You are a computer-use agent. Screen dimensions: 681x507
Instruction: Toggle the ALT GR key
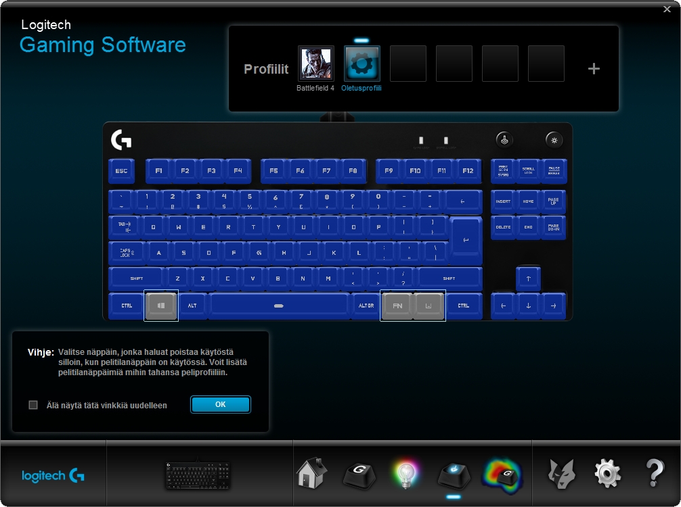point(366,306)
